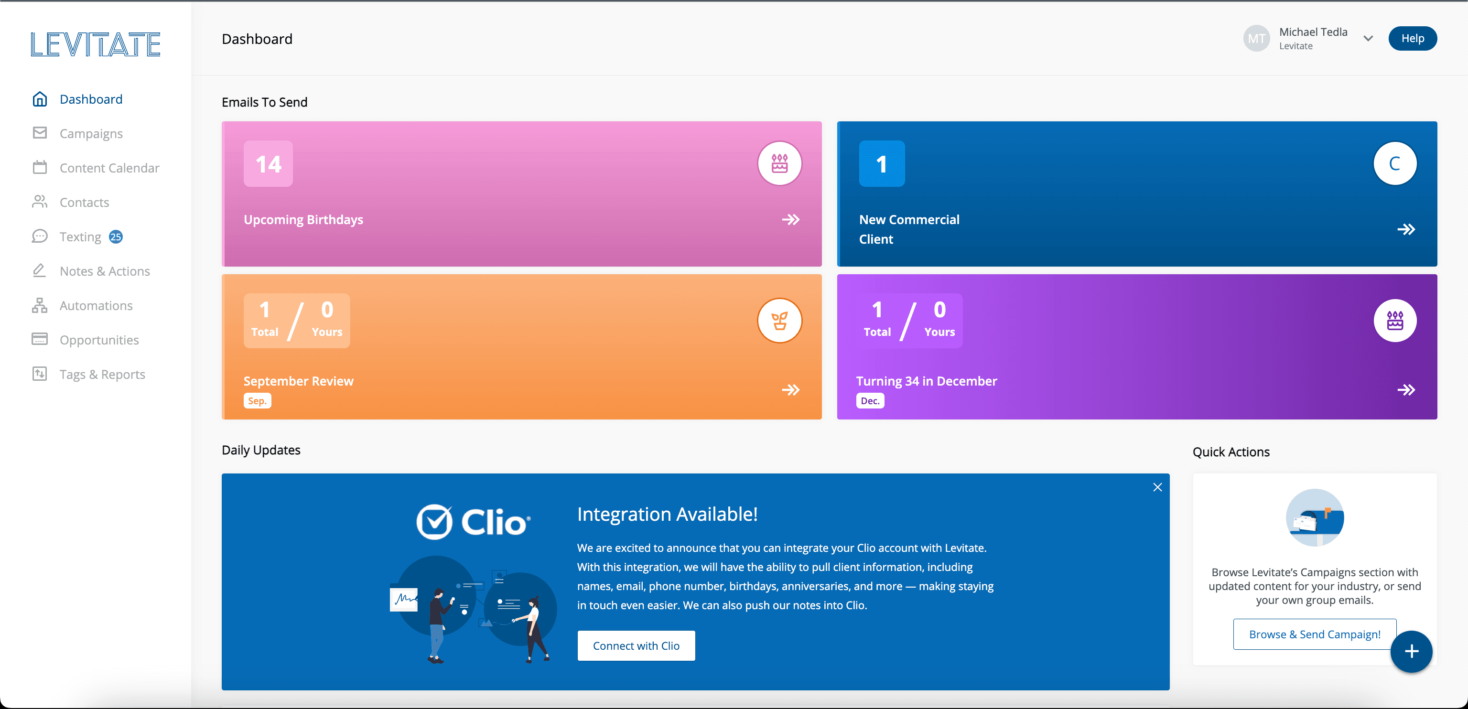Expand the Michael Tedla account dropdown
This screenshot has height=709, width=1468.
[1368, 39]
